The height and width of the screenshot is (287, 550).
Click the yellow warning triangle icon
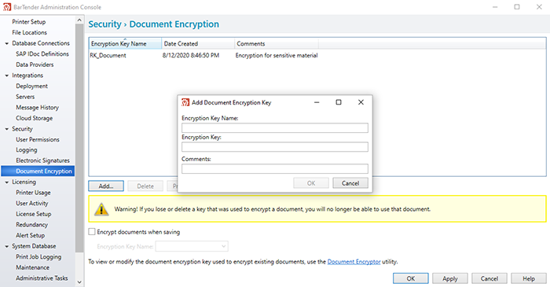[101, 209]
